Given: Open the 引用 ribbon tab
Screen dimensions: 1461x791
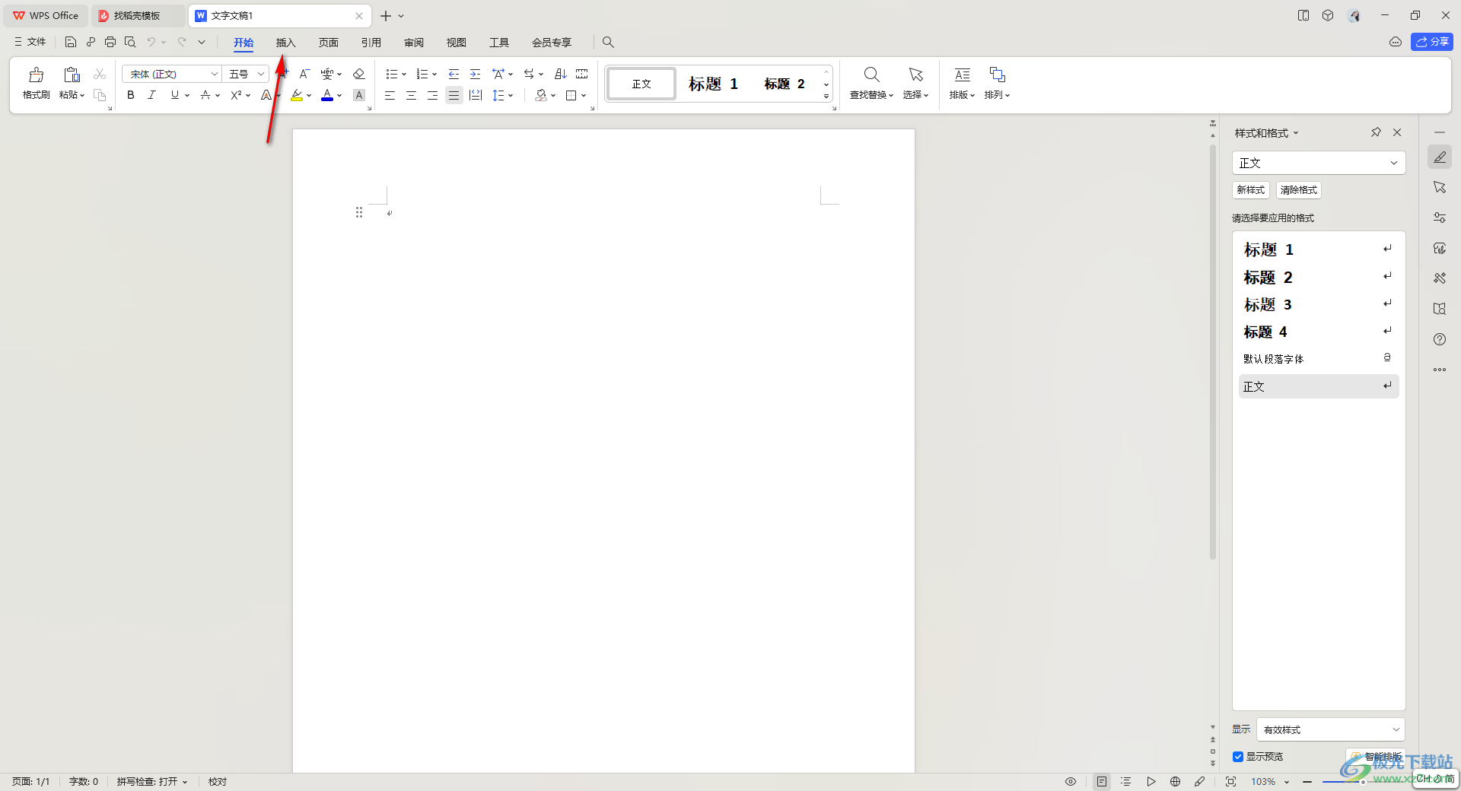Looking at the screenshot, I should 371,43.
